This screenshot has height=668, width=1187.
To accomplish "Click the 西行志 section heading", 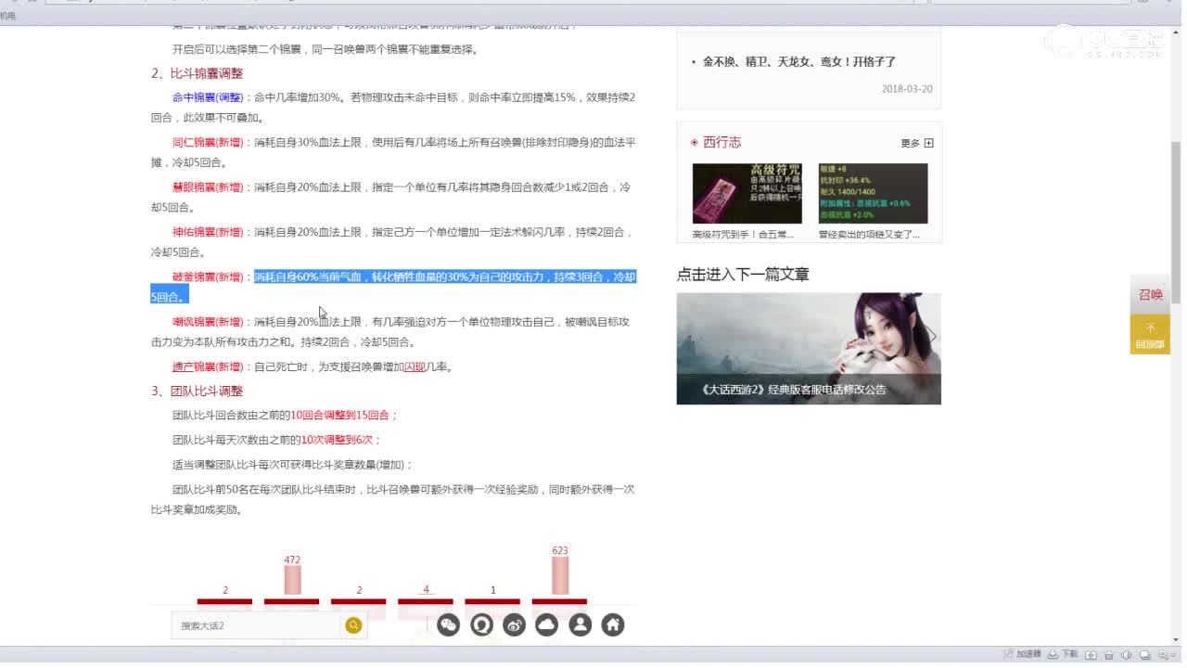I will click(x=721, y=142).
